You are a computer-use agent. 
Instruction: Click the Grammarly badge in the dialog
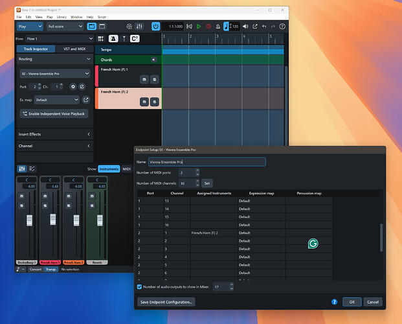[x=313, y=244]
